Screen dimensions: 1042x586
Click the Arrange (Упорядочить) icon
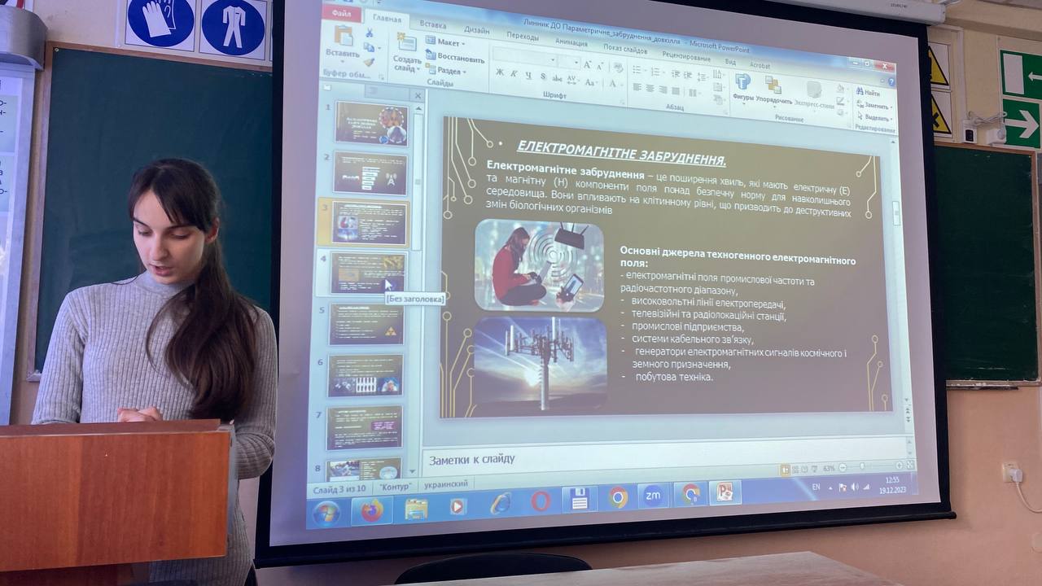(773, 85)
